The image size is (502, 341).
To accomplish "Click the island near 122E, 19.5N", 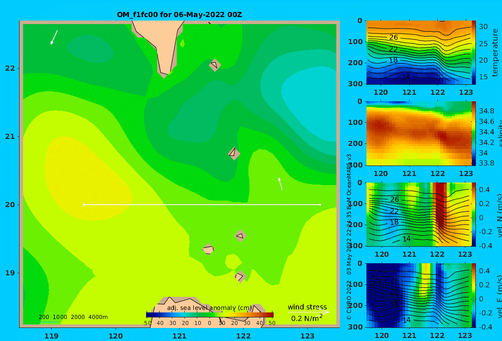I will point(240,236).
